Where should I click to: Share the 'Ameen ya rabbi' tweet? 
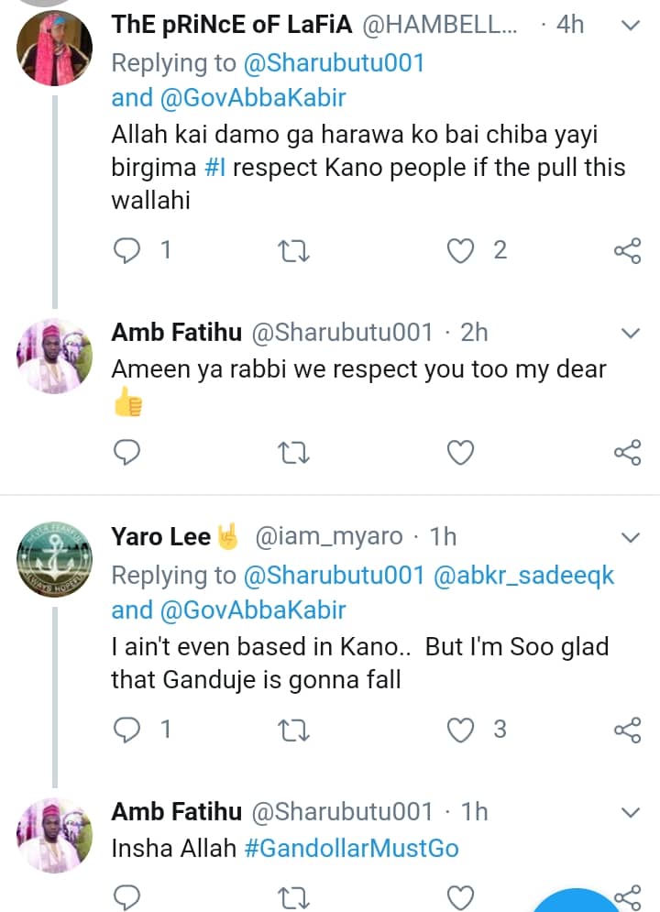pyautogui.click(x=627, y=452)
